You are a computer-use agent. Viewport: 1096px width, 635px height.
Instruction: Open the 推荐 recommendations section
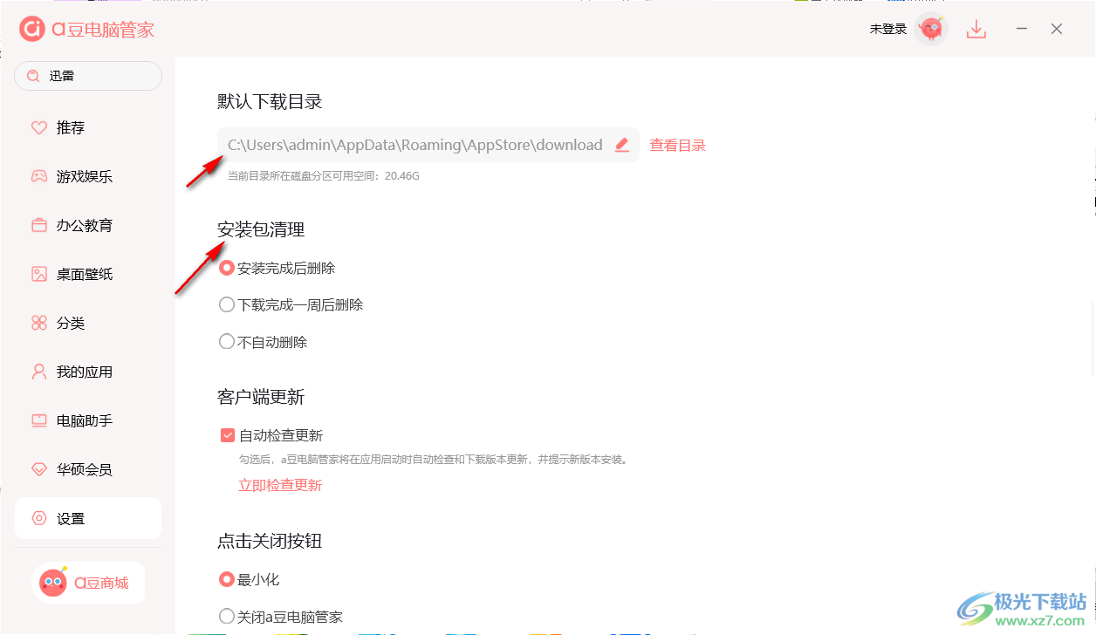tap(70, 126)
